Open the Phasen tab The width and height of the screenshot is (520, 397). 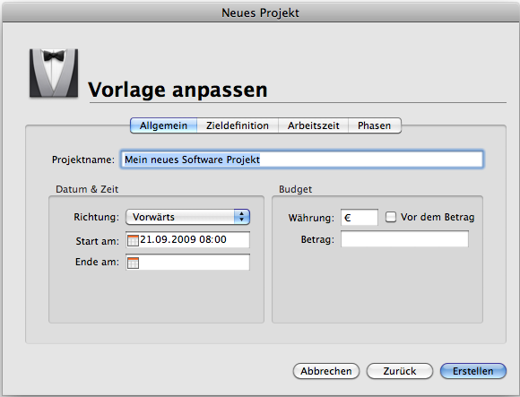pyautogui.click(x=375, y=125)
